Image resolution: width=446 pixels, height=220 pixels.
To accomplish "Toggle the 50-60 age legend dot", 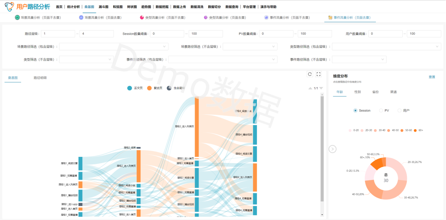I will (402, 130).
